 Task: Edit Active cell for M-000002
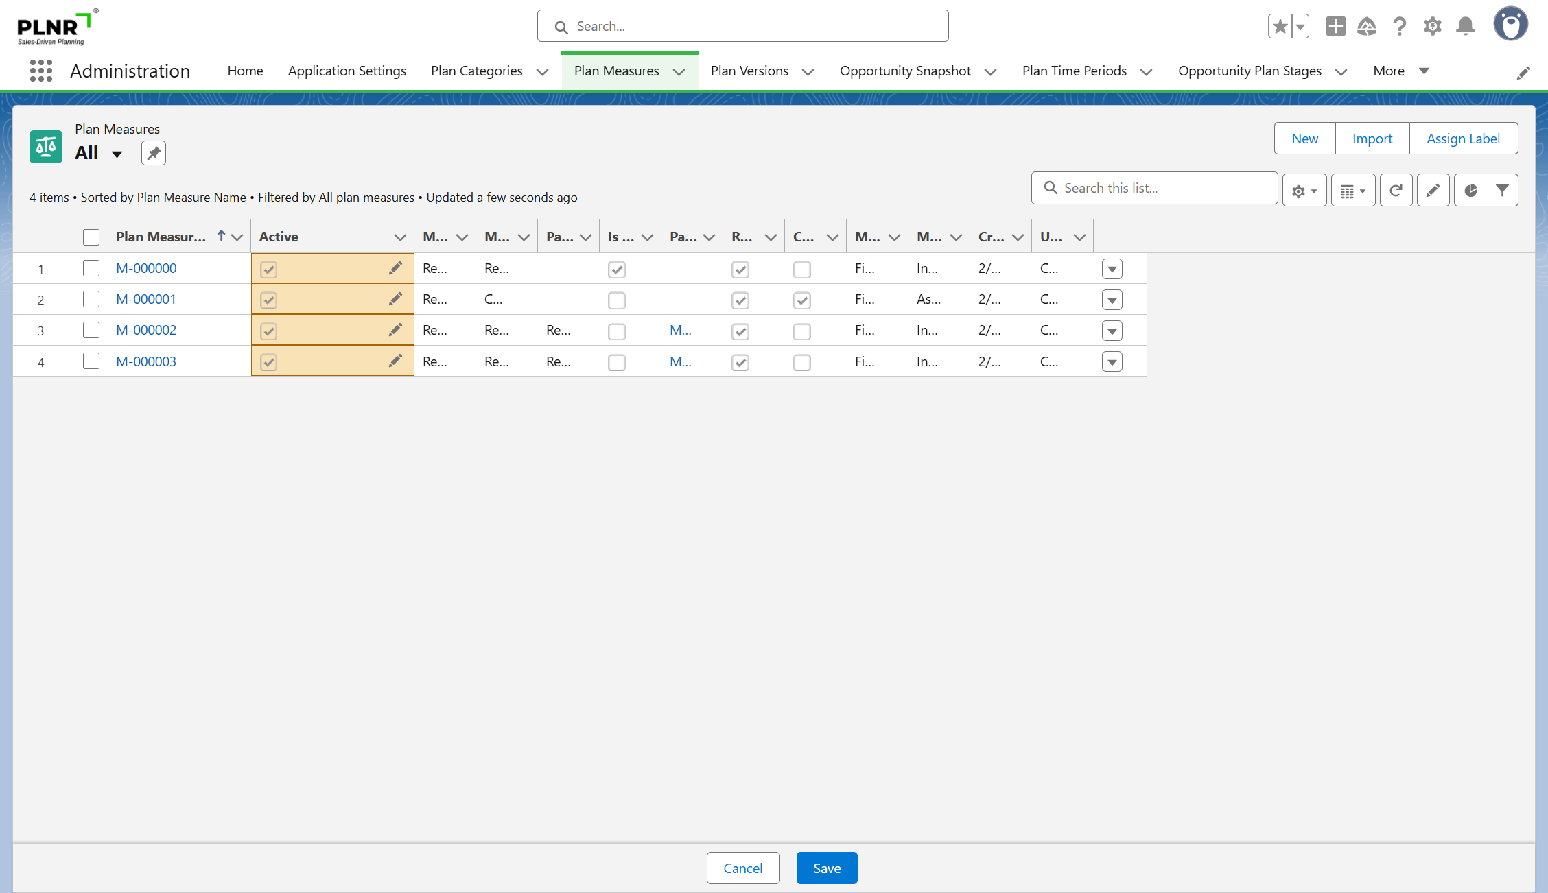[x=395, y=330]
